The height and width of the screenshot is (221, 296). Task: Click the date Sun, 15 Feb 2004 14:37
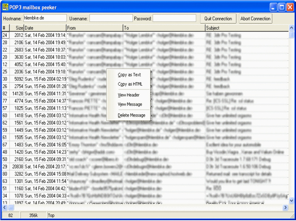coord(45,101)
